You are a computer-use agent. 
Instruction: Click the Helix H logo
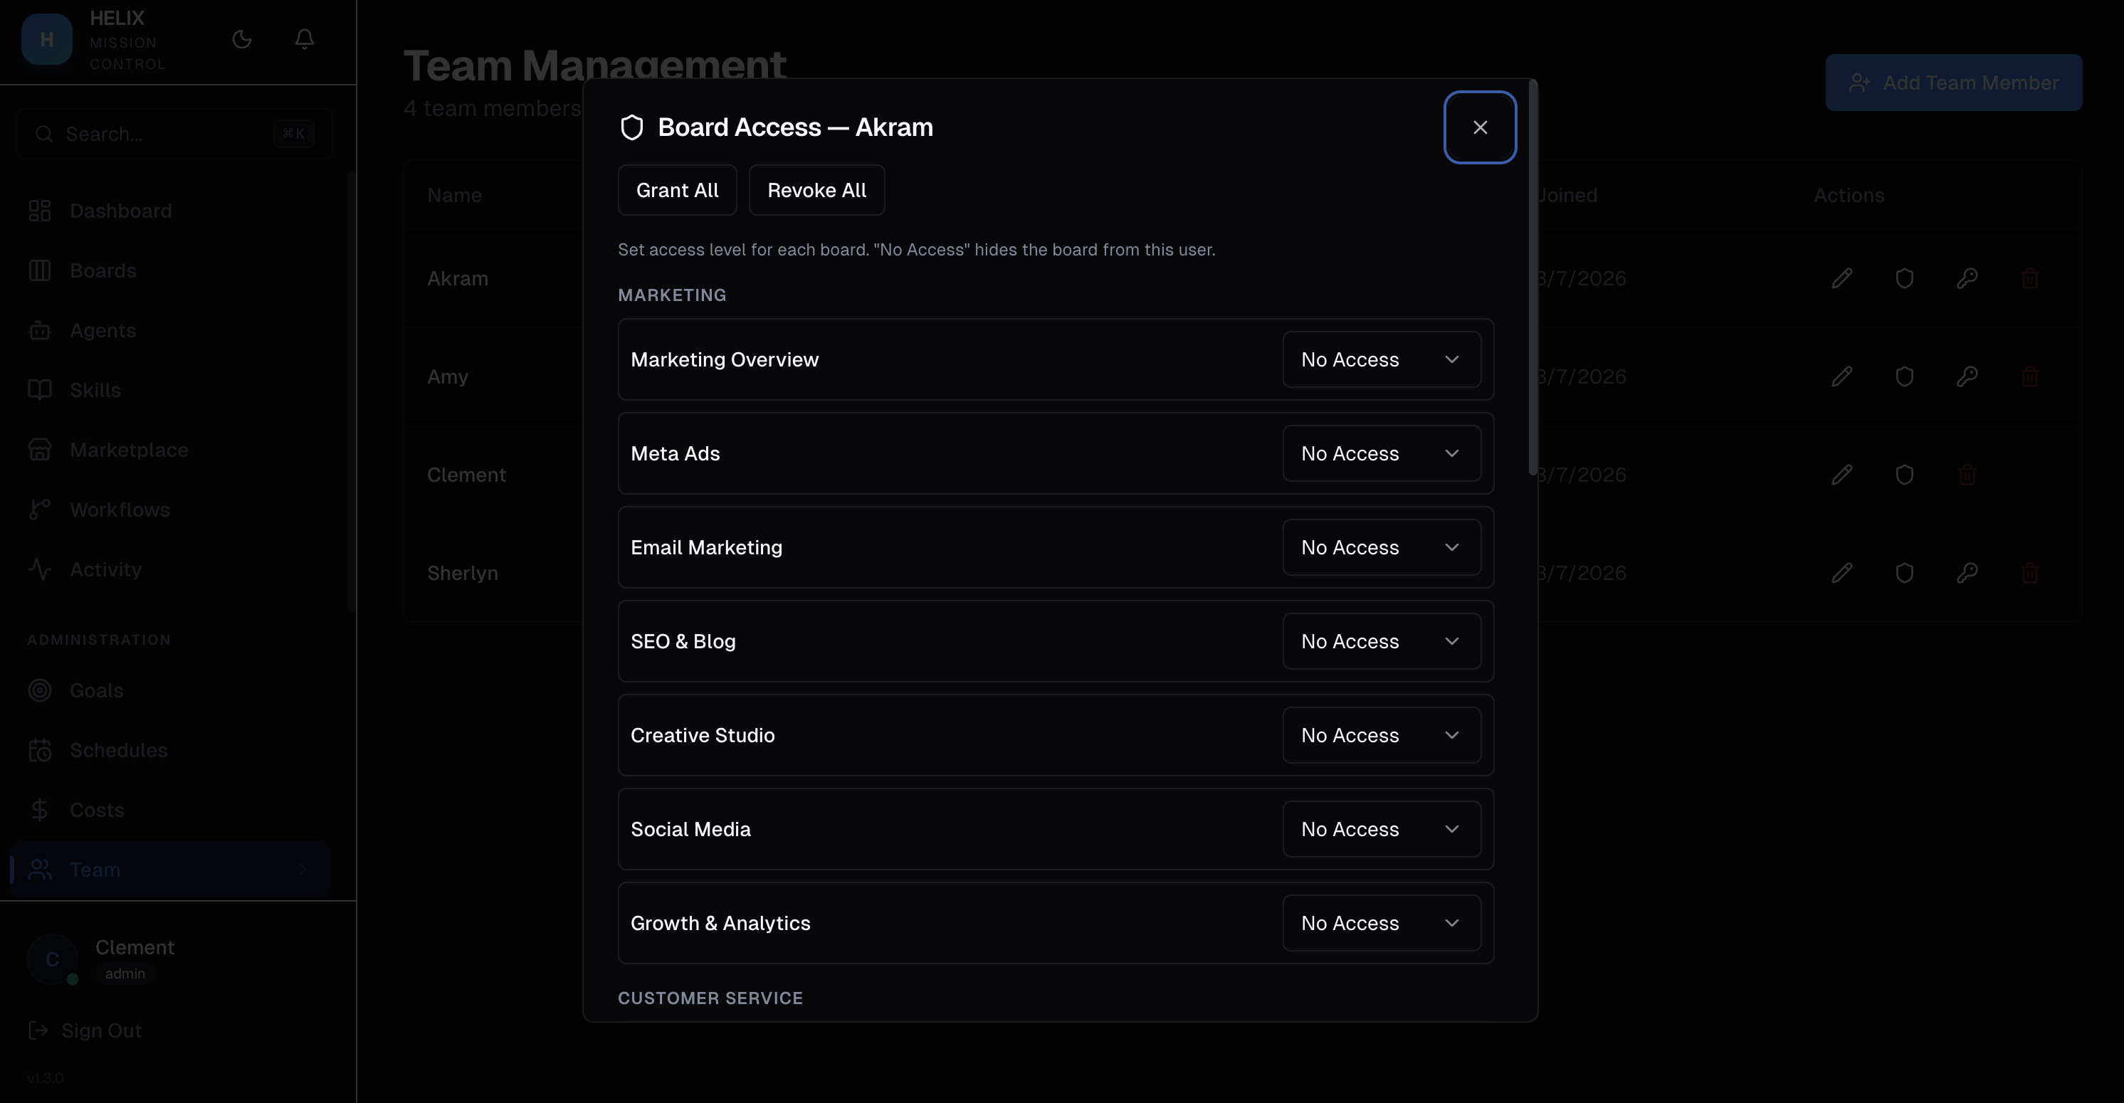coord(47,38)
